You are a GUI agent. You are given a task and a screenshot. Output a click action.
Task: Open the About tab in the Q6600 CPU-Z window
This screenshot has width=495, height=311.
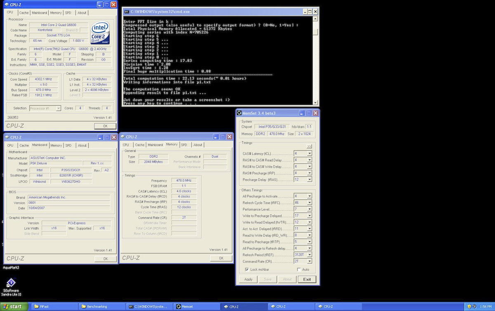pyautogui.click(x=82, y=12)
